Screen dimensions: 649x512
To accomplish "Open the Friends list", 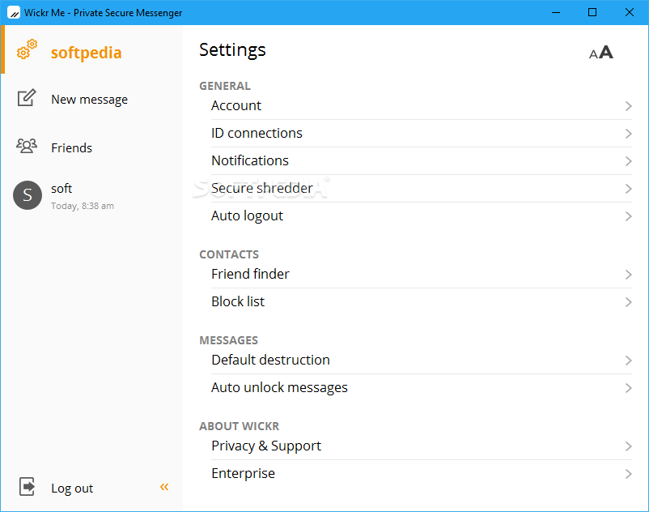I will (x=71, y=148).
